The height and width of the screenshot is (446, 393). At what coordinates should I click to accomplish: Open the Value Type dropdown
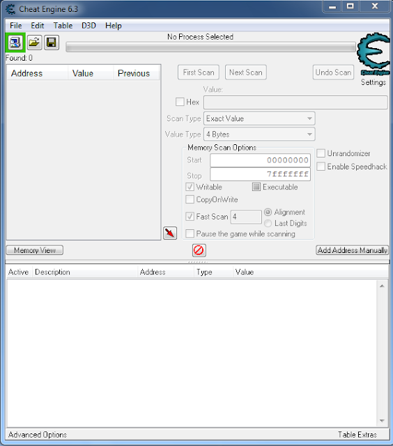coord(259,134)
